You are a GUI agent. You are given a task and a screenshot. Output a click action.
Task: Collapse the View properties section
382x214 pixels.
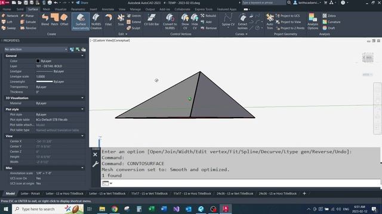click(x=82, y=136)
